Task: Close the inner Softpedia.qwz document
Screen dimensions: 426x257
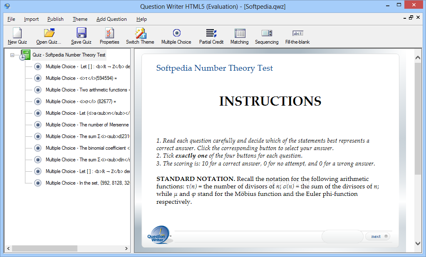Action: click(x=418, y=17)
